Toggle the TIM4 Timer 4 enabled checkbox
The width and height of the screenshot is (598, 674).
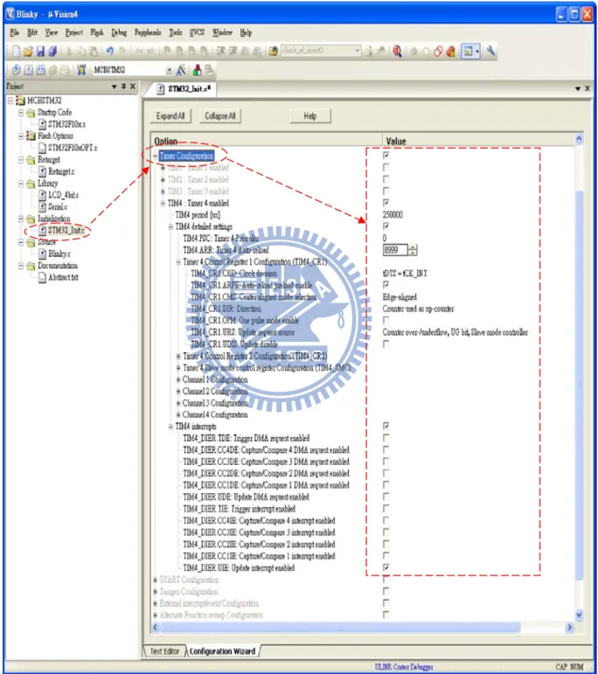(386, 203)
